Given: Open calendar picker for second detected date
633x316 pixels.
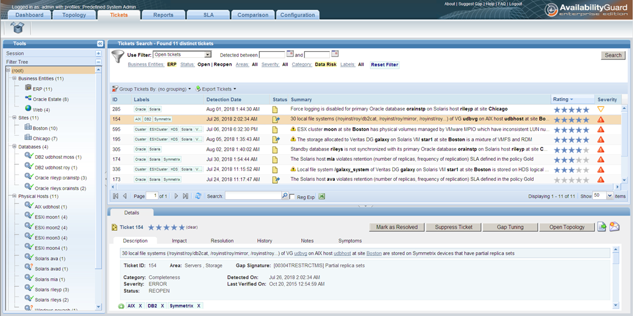Looking at the screenshot, I should point(335,54).
